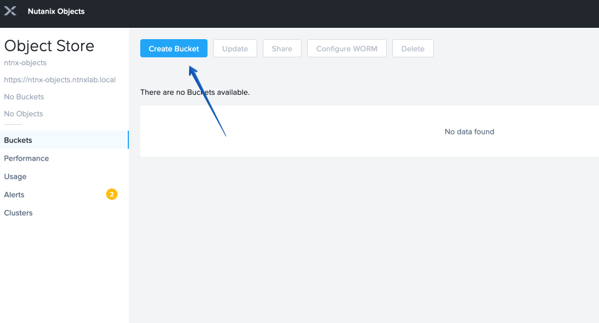Click the https://ntnx-objects.ntnxlab.local URL
Viewport: 599px width, 323px height.
point(60,80)
